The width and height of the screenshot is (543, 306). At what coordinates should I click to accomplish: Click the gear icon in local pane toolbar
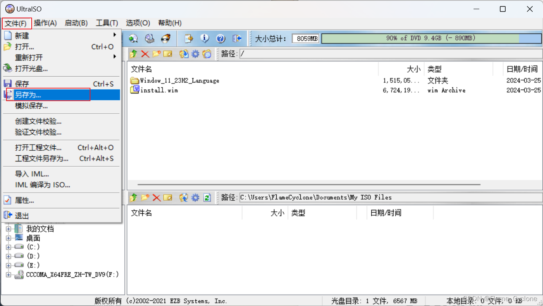tap(195, 198)
